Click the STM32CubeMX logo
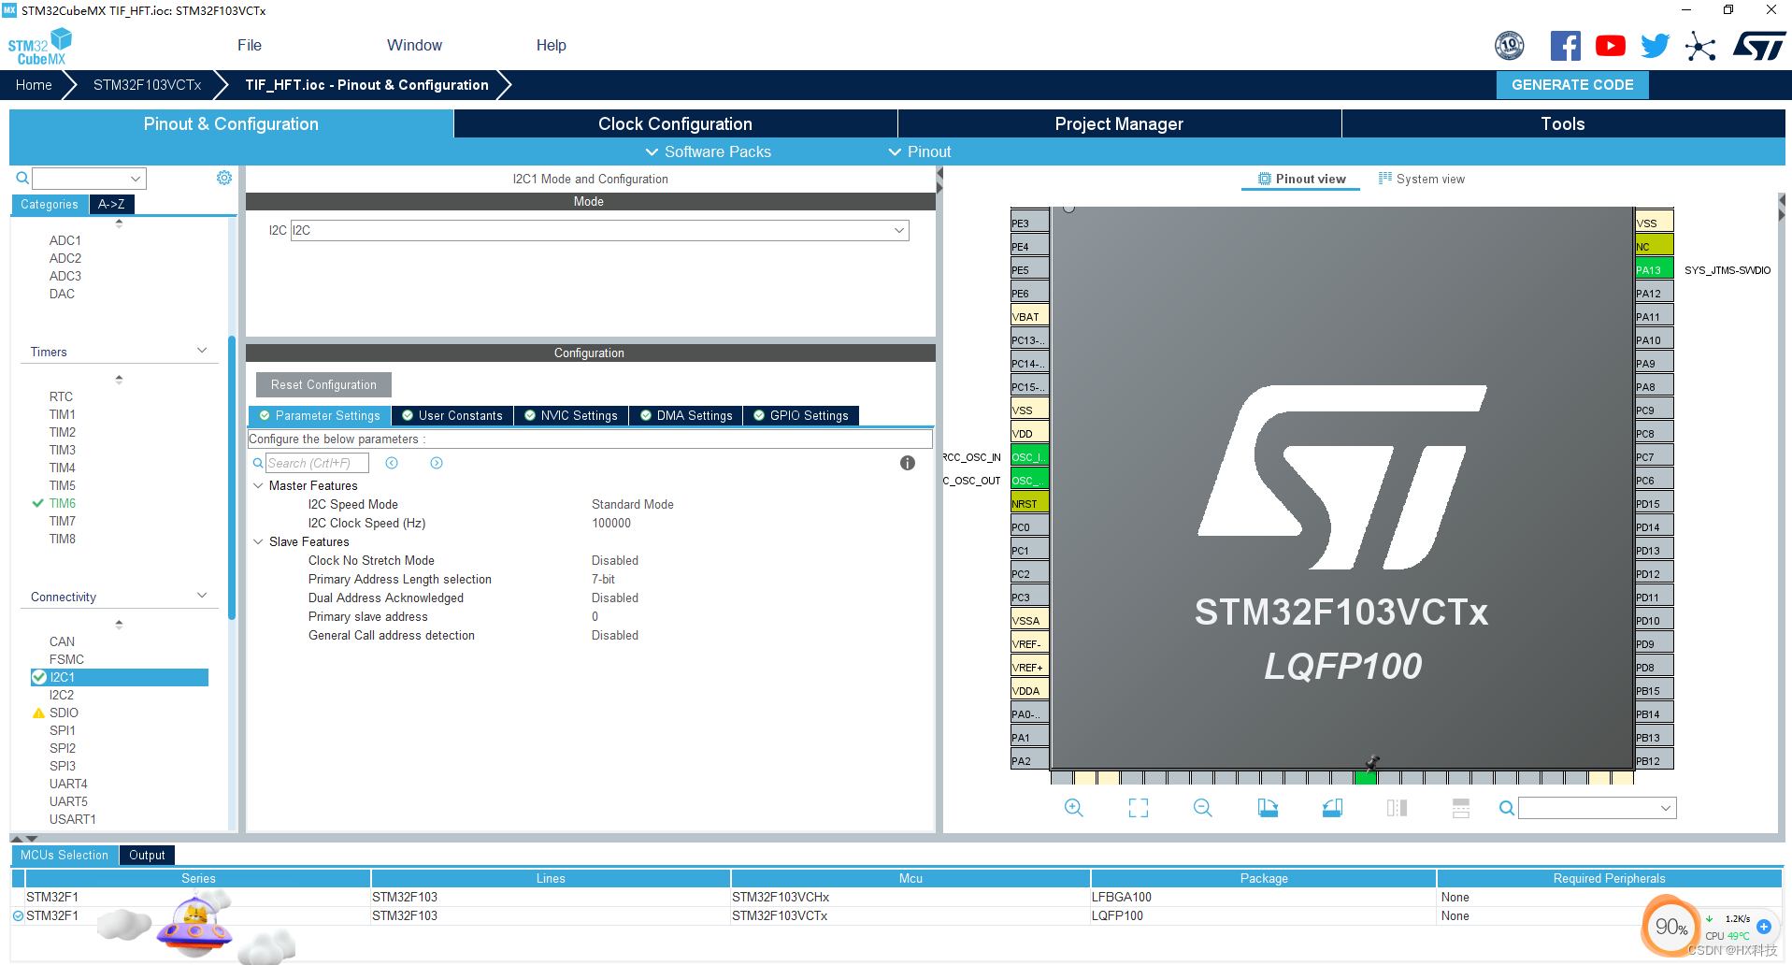Viewport: 1792px width, 965px height. click(x=40, y=46)
